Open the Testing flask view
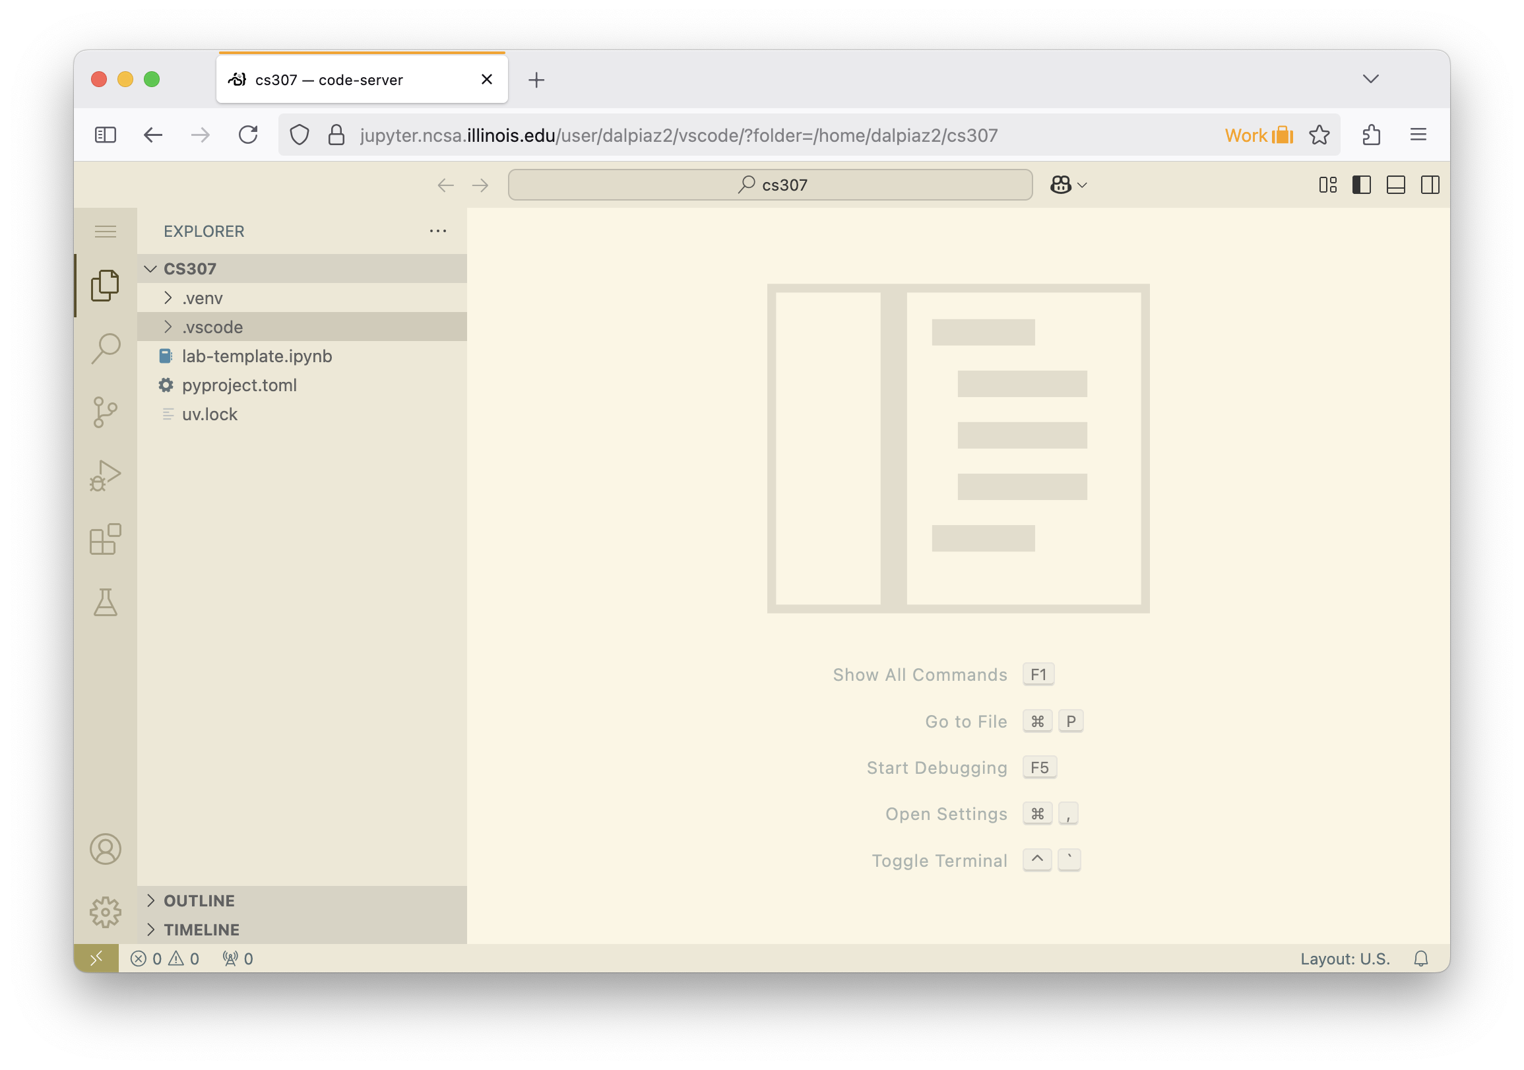Screen dimensions: 1524x1070 106,603
